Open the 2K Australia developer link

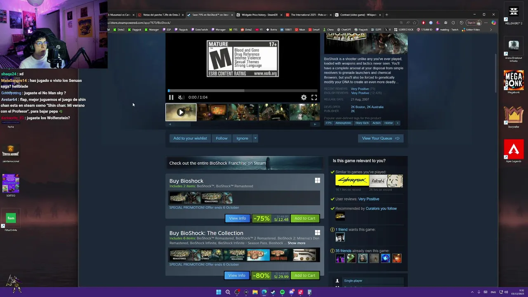click(375, 107)
